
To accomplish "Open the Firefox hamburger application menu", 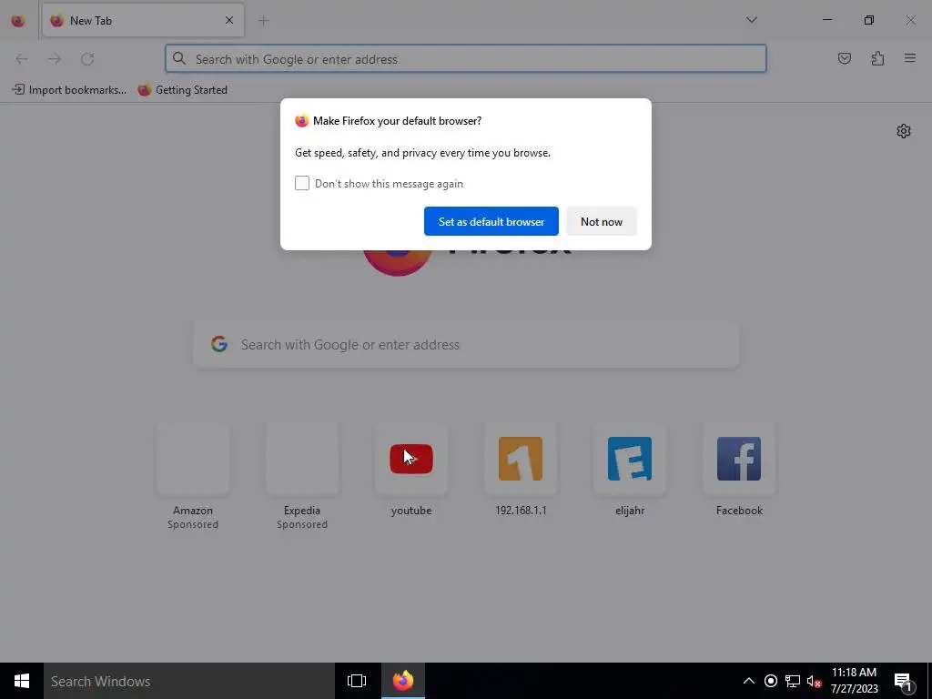I will tap(910, 58).
